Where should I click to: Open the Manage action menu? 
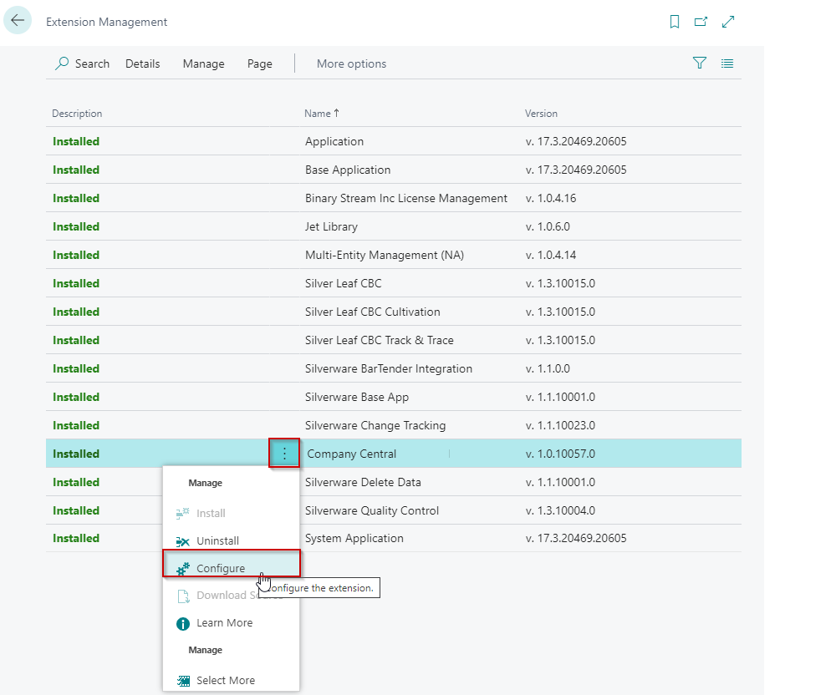pos(203,63)
